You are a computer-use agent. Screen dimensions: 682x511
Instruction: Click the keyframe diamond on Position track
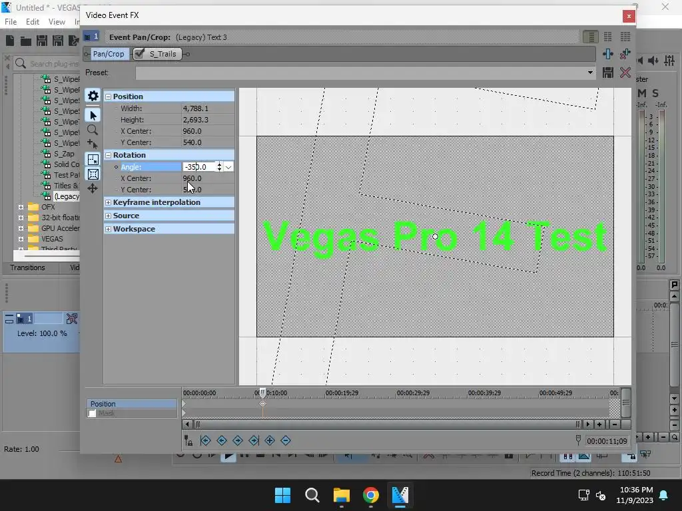(x=262, y=404)
